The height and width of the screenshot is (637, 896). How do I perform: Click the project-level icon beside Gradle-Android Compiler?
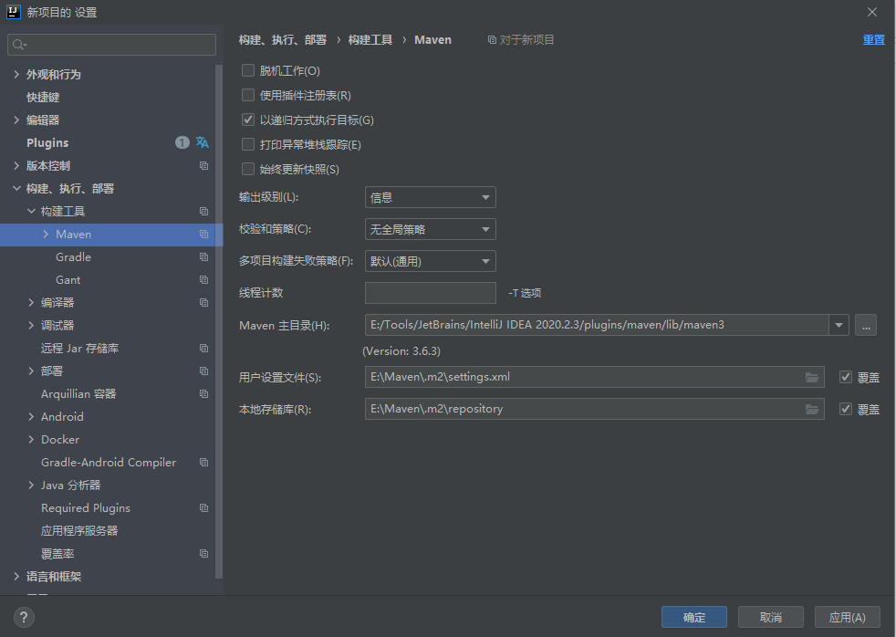[x=203, y=462]
